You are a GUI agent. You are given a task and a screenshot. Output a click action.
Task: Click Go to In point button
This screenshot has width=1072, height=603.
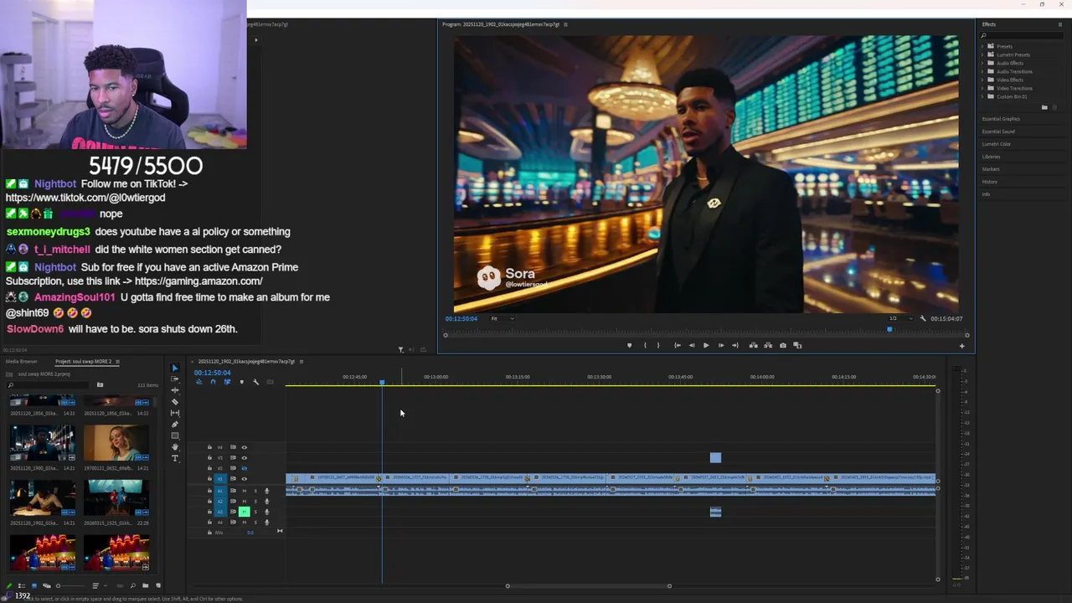click(x=678, y=345)
